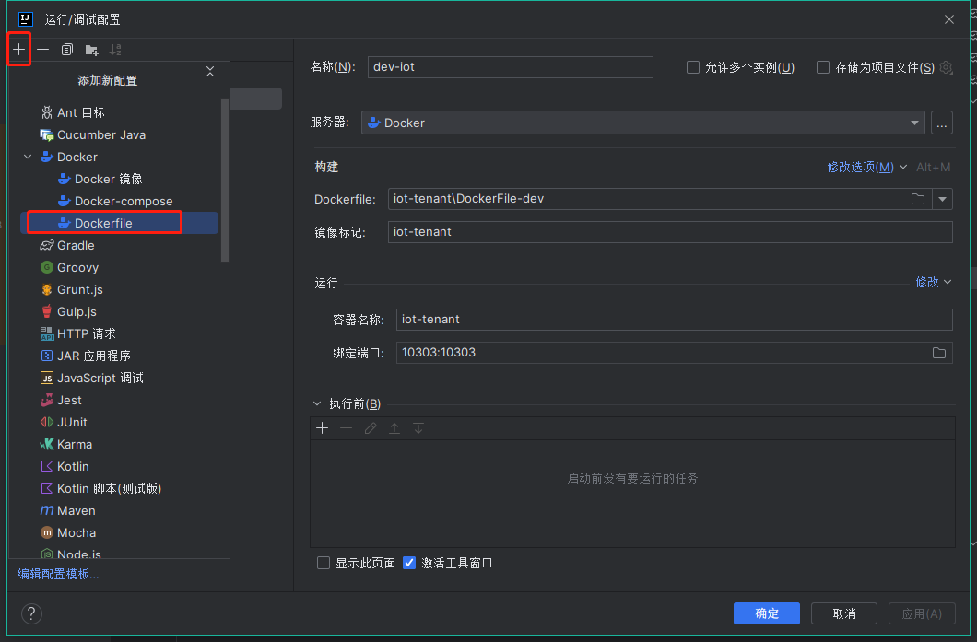977x642 pixels.
Task: Disable the 激活工具窗口 checkbox
Action: tap(408, 562)
